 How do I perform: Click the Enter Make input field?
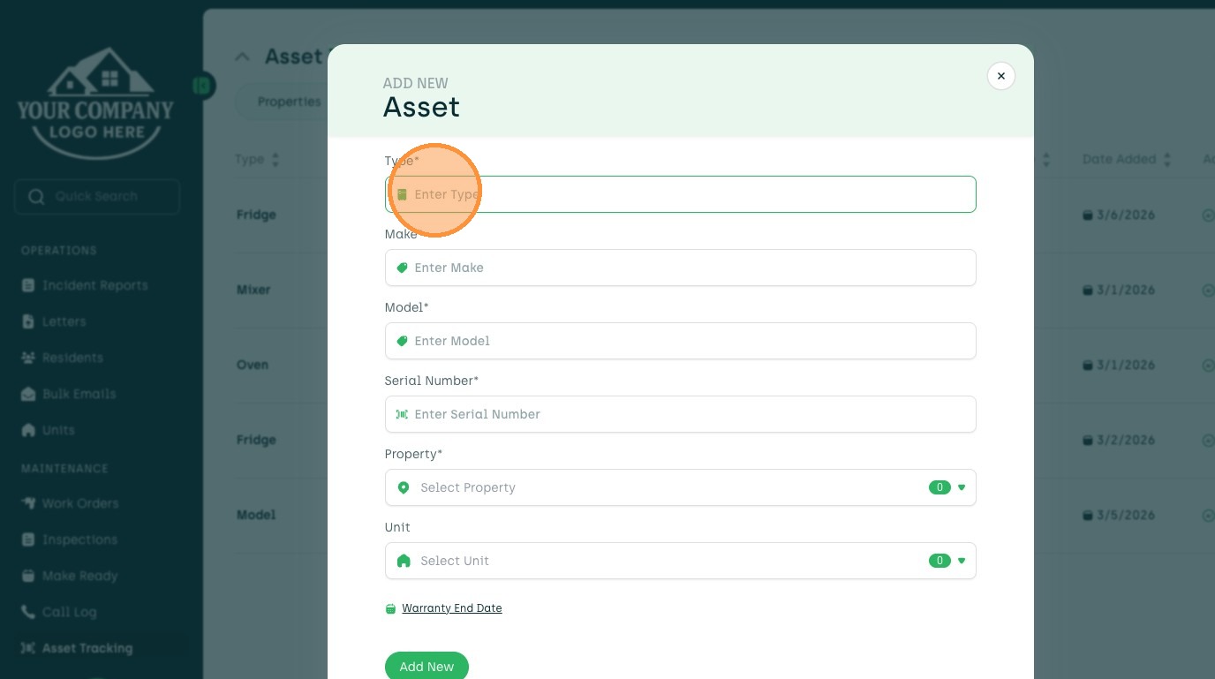coord(680,268)
